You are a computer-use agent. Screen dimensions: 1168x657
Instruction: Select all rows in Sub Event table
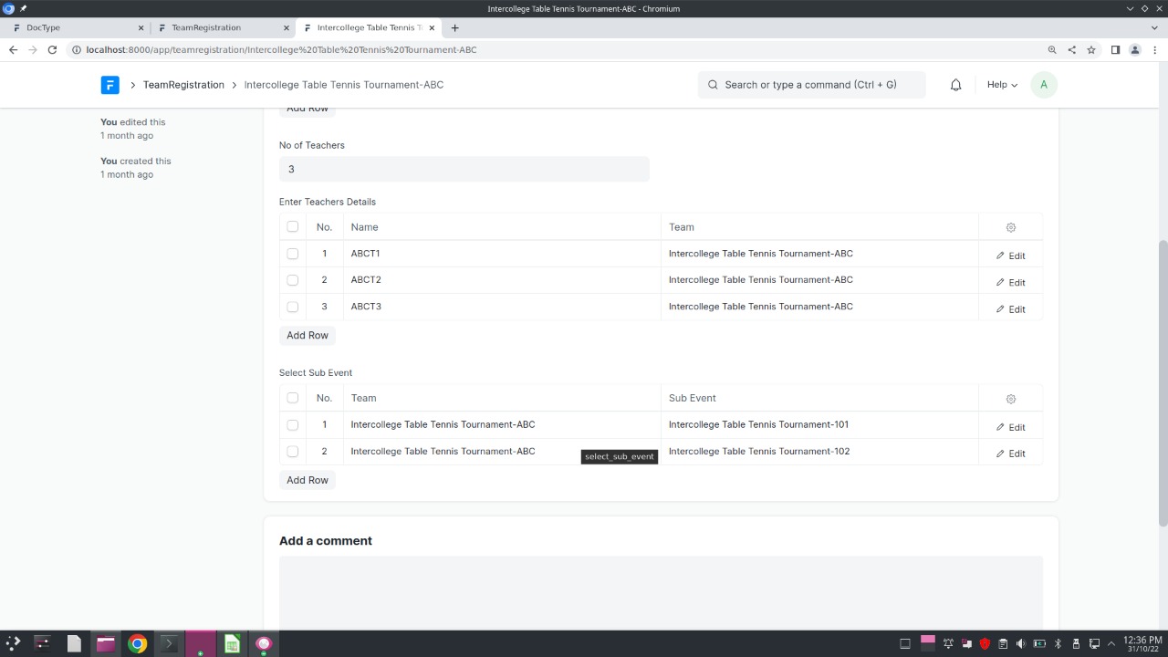pos(292,398)
